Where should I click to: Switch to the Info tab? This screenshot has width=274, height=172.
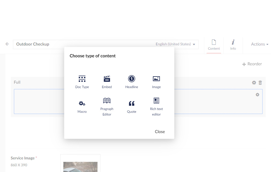click(x=233, y=45)
